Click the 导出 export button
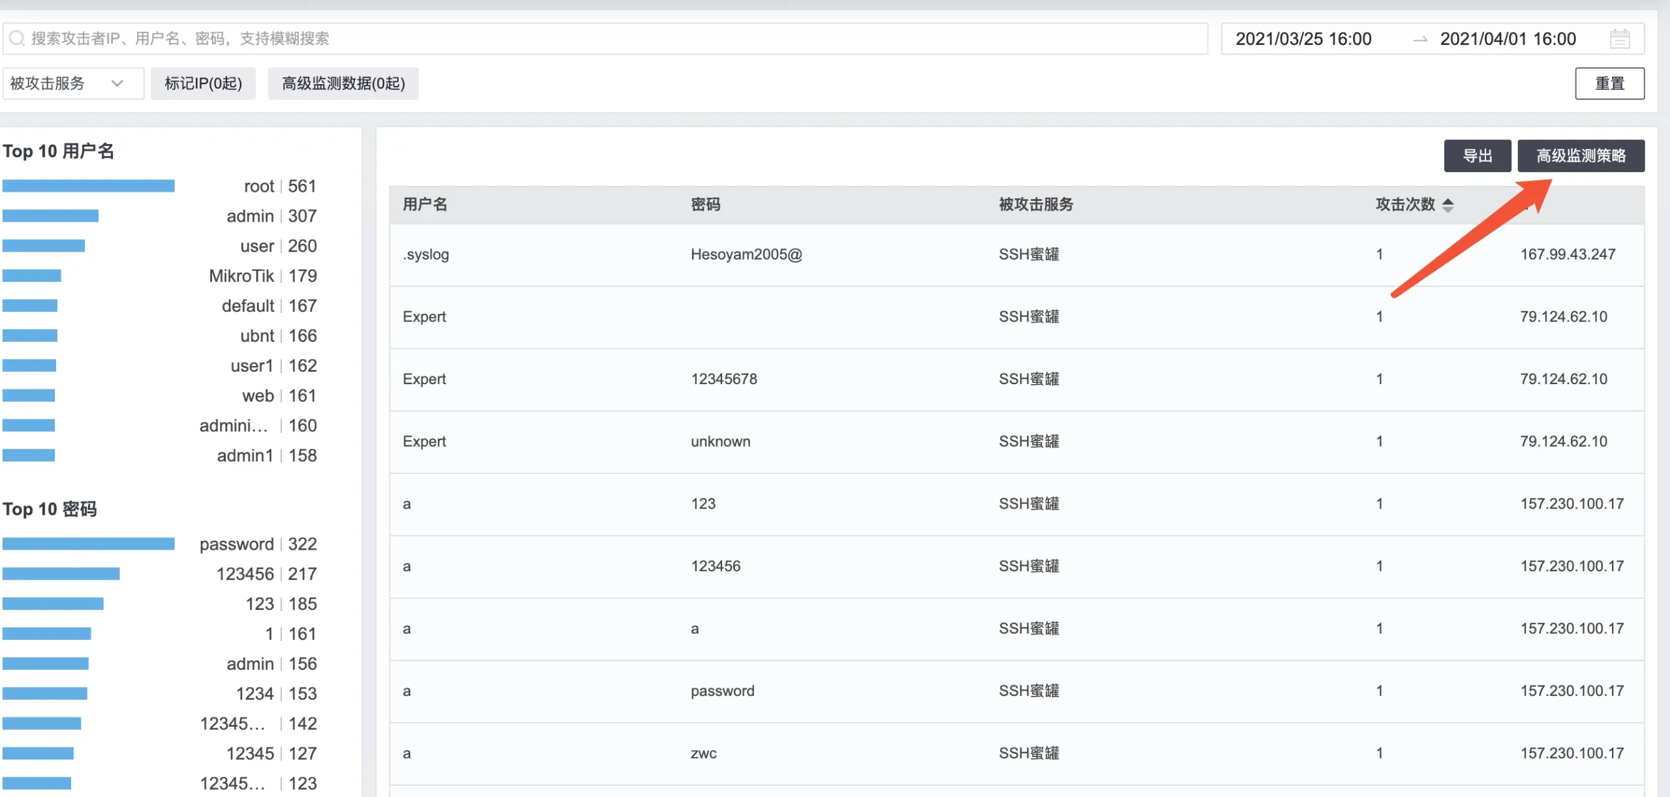This screenshot has width=1670, height=797. click(1477, 156)
